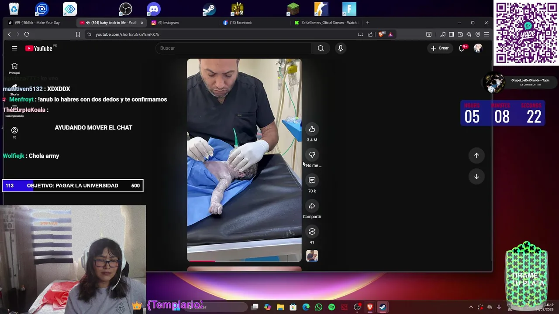Open the remix icon labeled 41
The width and height of the screenshot is (559, 314).
coord(312,232)
